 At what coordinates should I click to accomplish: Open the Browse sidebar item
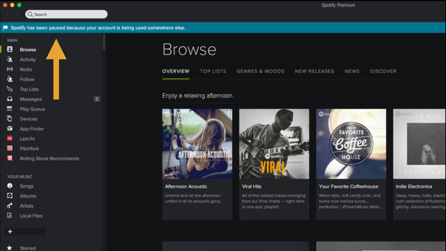28,50
